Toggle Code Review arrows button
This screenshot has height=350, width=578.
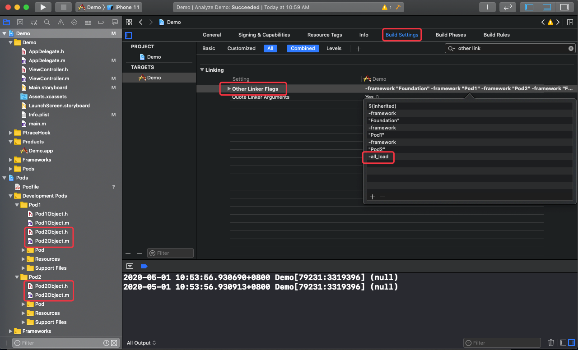pos(508,7)
